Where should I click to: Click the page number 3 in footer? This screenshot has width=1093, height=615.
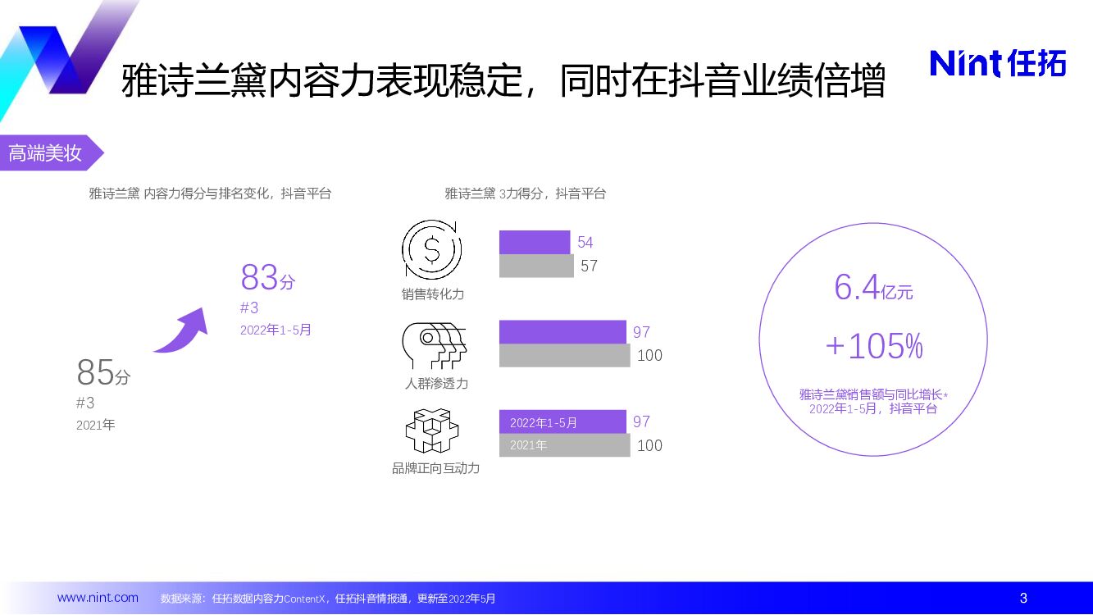tap(1023, 598)
